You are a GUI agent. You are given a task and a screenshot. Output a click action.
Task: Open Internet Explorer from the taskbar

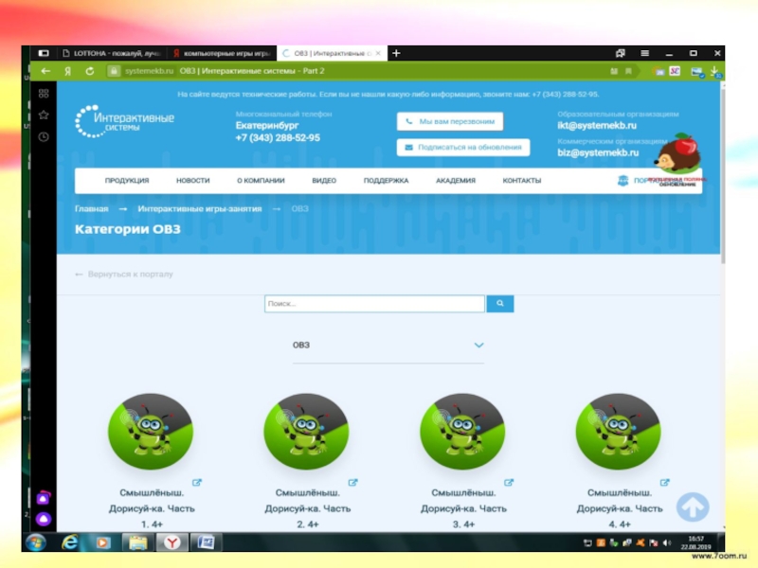coord(70,542)
